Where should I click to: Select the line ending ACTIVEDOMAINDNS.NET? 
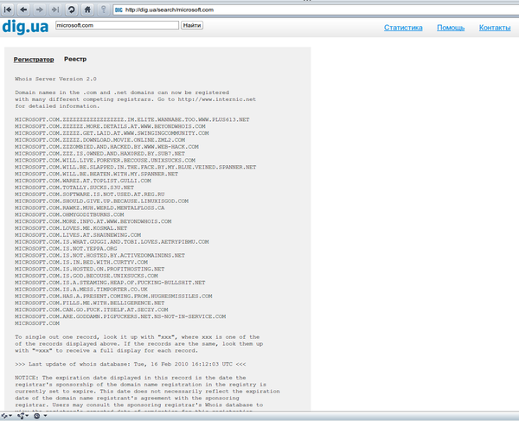(100, 255)
